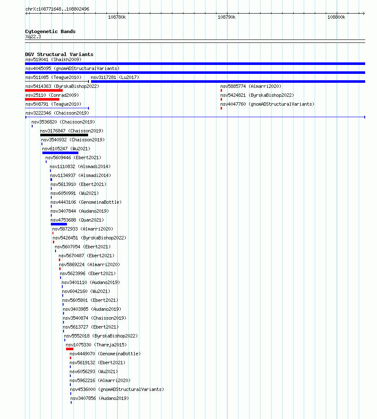
Task: Click nsv3540874 (Chaisson2019) label
Action: click(x=94, y=318)
